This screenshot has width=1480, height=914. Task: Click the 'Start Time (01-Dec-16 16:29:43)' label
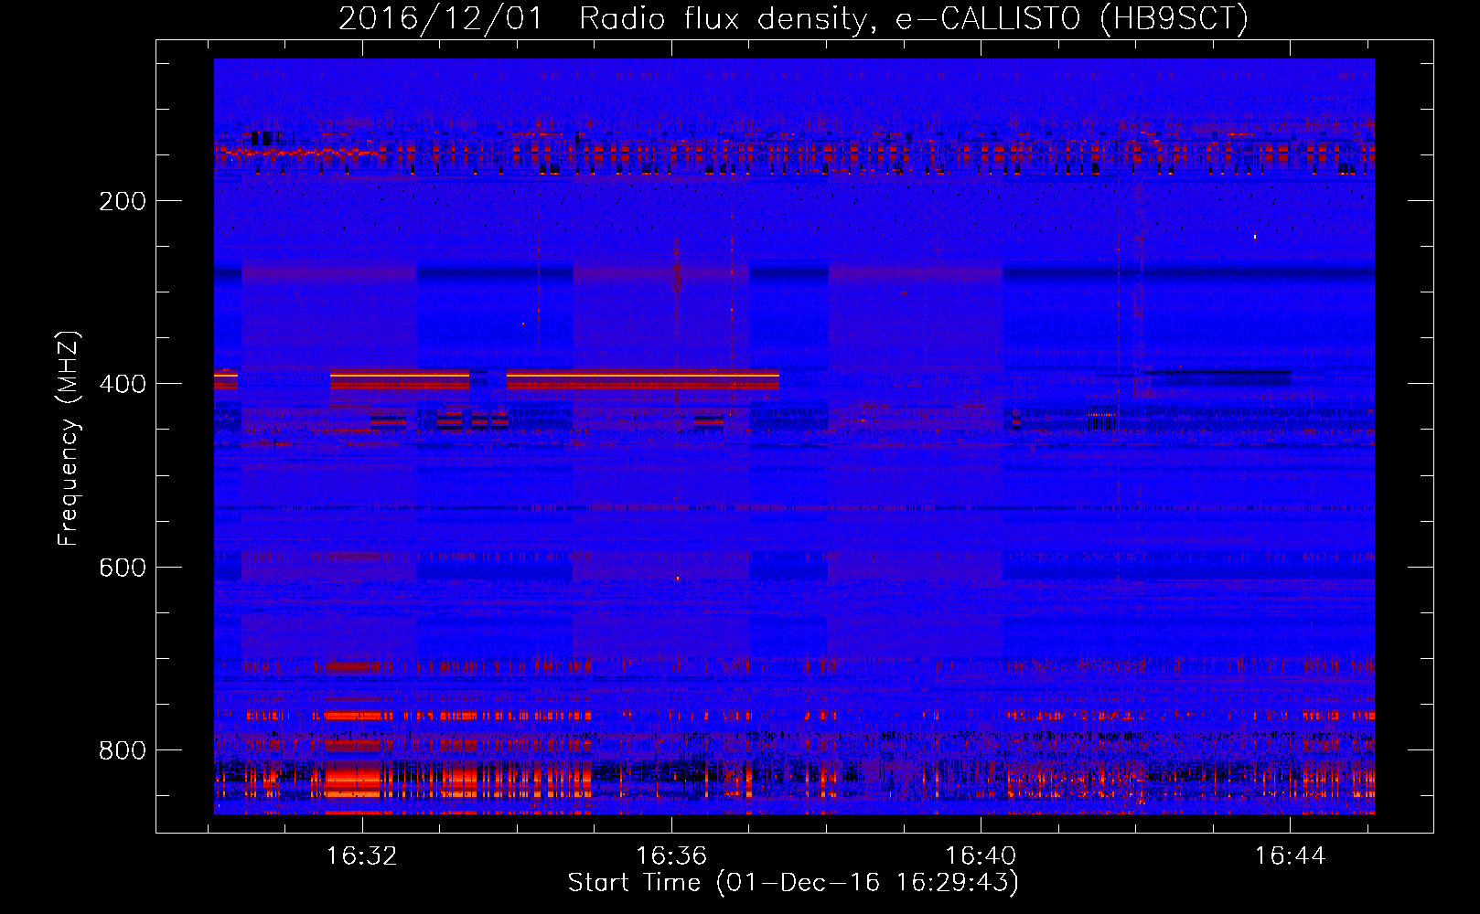(x=793, y=883)
